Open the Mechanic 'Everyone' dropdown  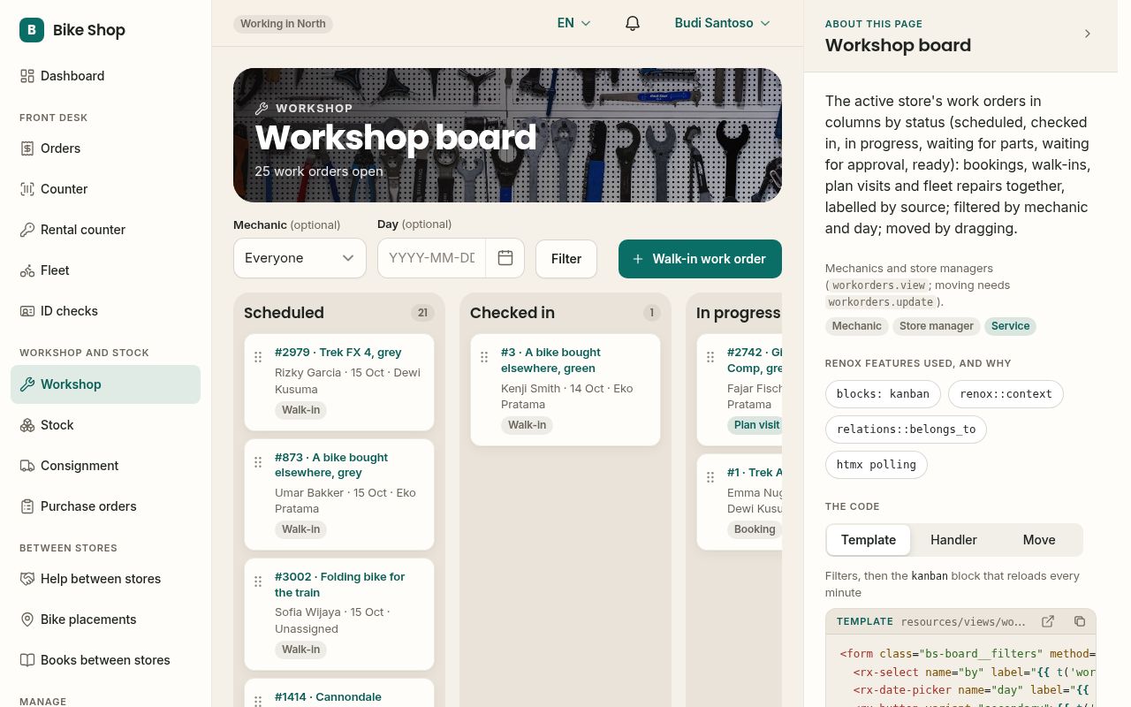(300, 258)
